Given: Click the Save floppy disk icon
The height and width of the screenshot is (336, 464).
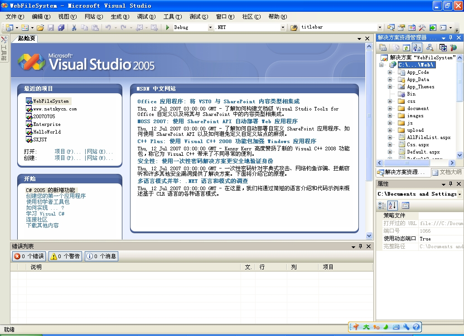Looking at the screenshot, I should point(51,28).
